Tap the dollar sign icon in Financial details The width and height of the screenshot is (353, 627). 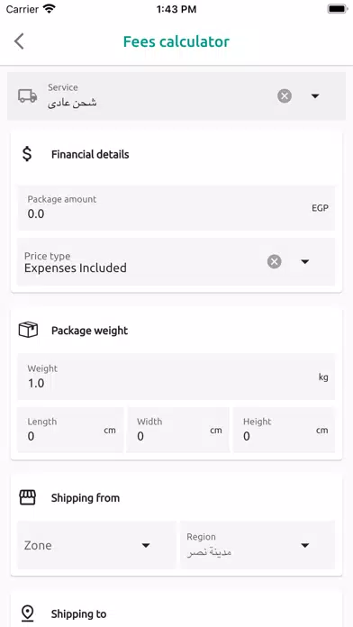point(27,154)
